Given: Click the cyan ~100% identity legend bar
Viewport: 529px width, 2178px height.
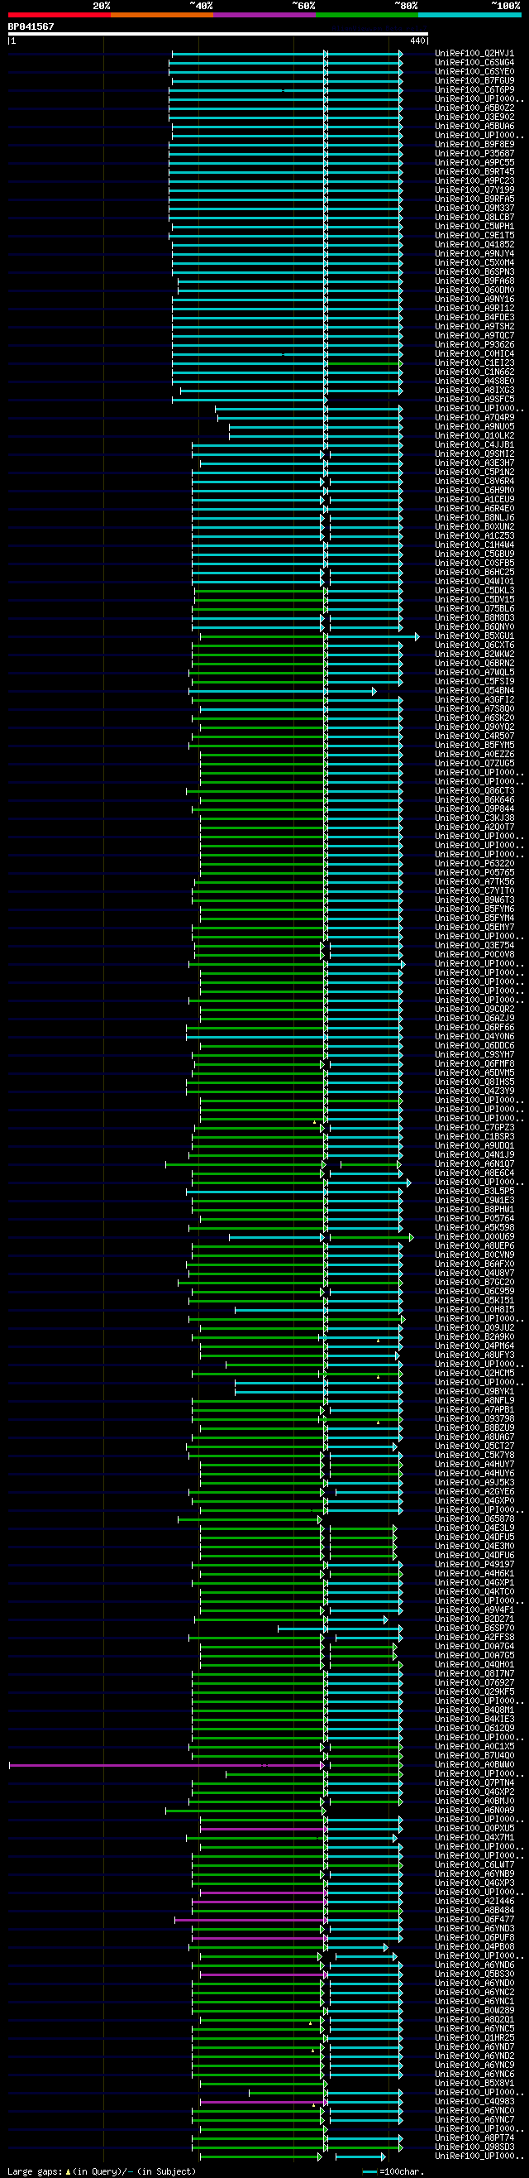Looking at the screenshot, I should click(469, 15).
